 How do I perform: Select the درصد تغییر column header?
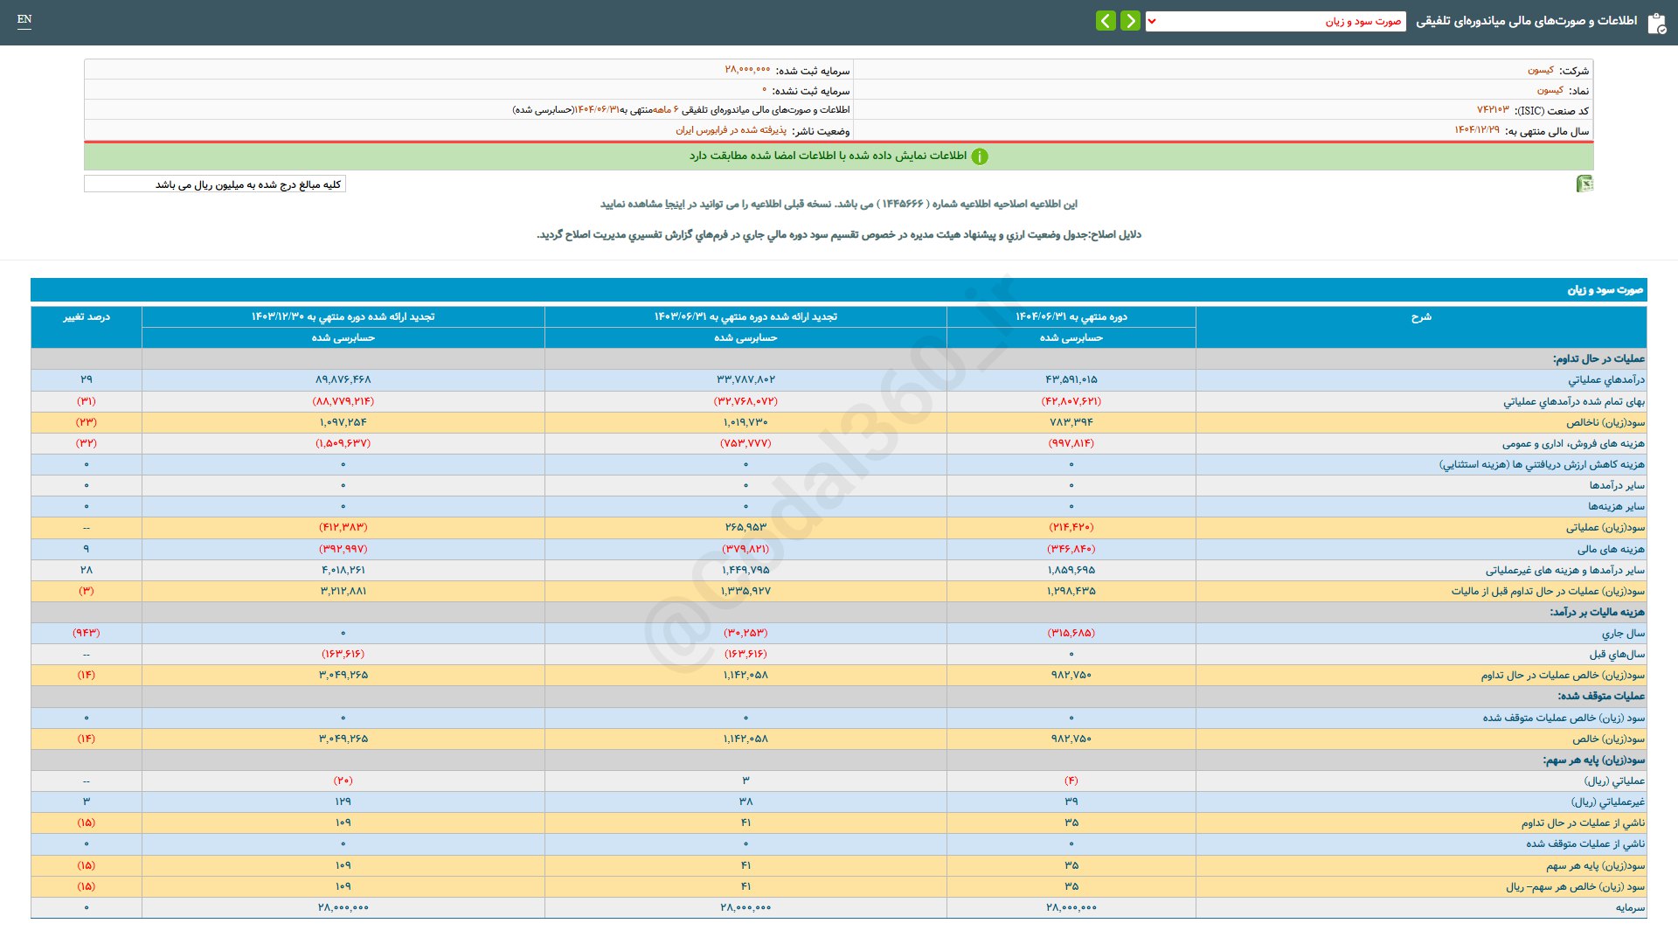(86, 317)
